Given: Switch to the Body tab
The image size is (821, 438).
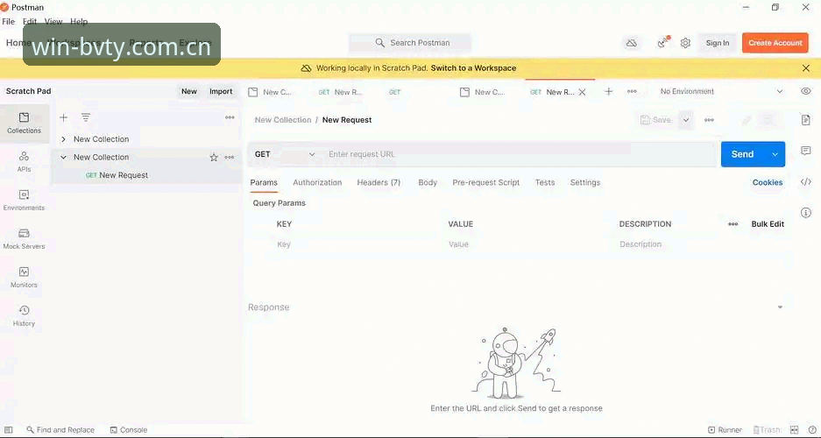Looking at the screenshot, I should 428,182.
